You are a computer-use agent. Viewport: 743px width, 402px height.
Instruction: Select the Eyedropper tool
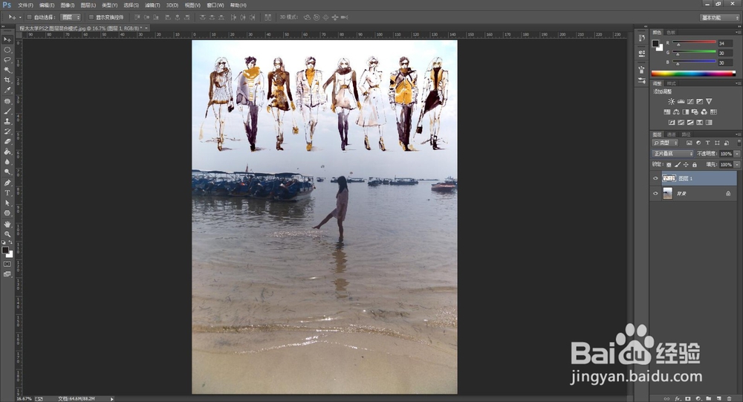click(7, 90)
